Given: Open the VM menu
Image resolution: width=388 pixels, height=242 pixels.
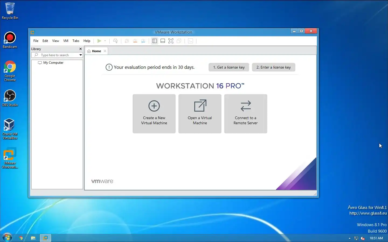Looking at the screenshot, I should (x=66, y=41).
